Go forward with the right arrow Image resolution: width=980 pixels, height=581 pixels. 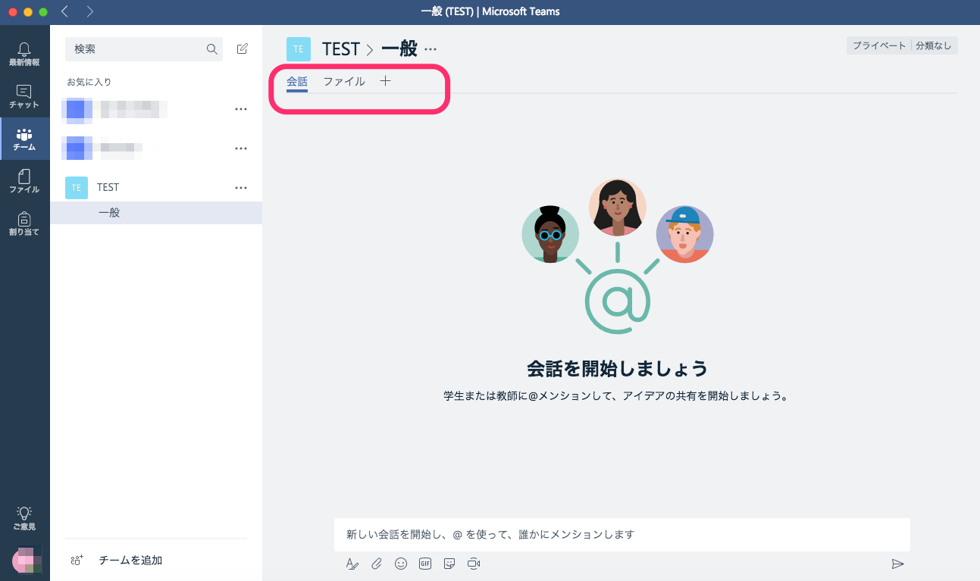90,11
